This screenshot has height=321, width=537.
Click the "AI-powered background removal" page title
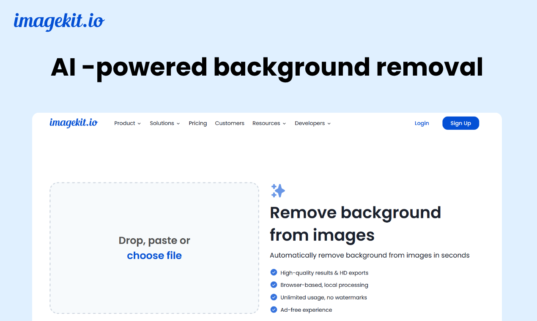pos(267,67)
